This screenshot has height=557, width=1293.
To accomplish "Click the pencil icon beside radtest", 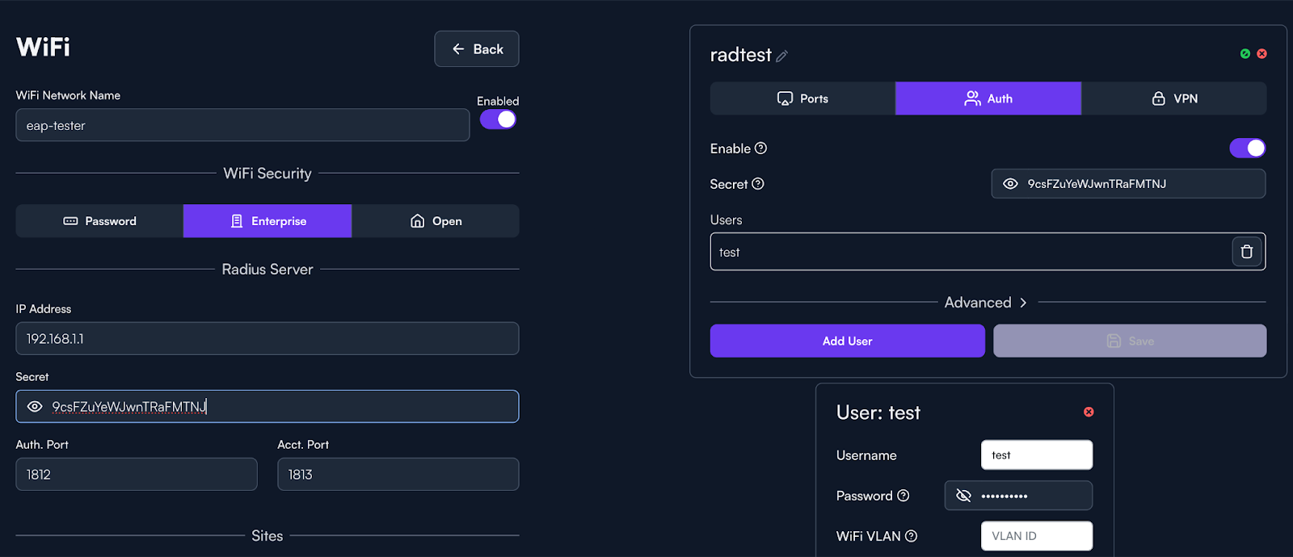I will tap(781, 57).
